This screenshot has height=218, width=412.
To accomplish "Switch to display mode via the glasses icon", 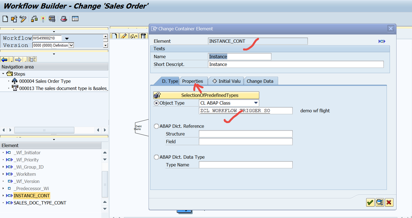I will tap(134, 36).
